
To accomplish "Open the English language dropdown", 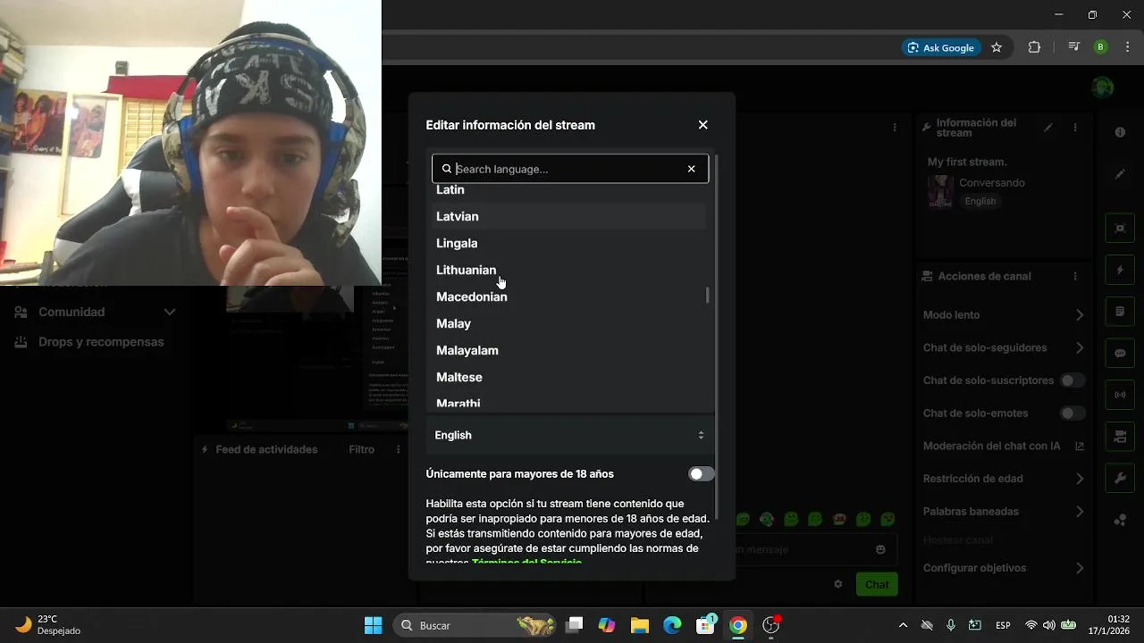I will click(569, 435).
